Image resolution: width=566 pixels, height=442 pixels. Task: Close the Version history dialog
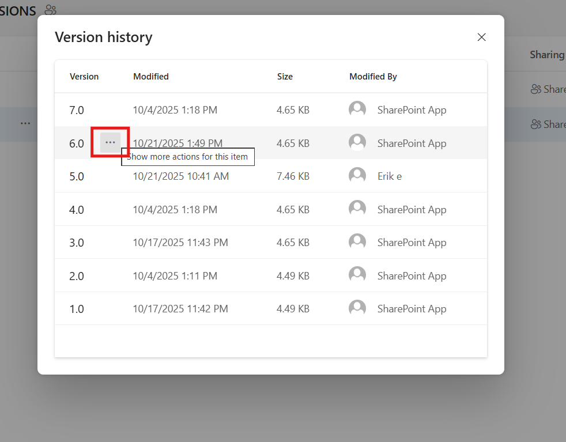point(481,37)
